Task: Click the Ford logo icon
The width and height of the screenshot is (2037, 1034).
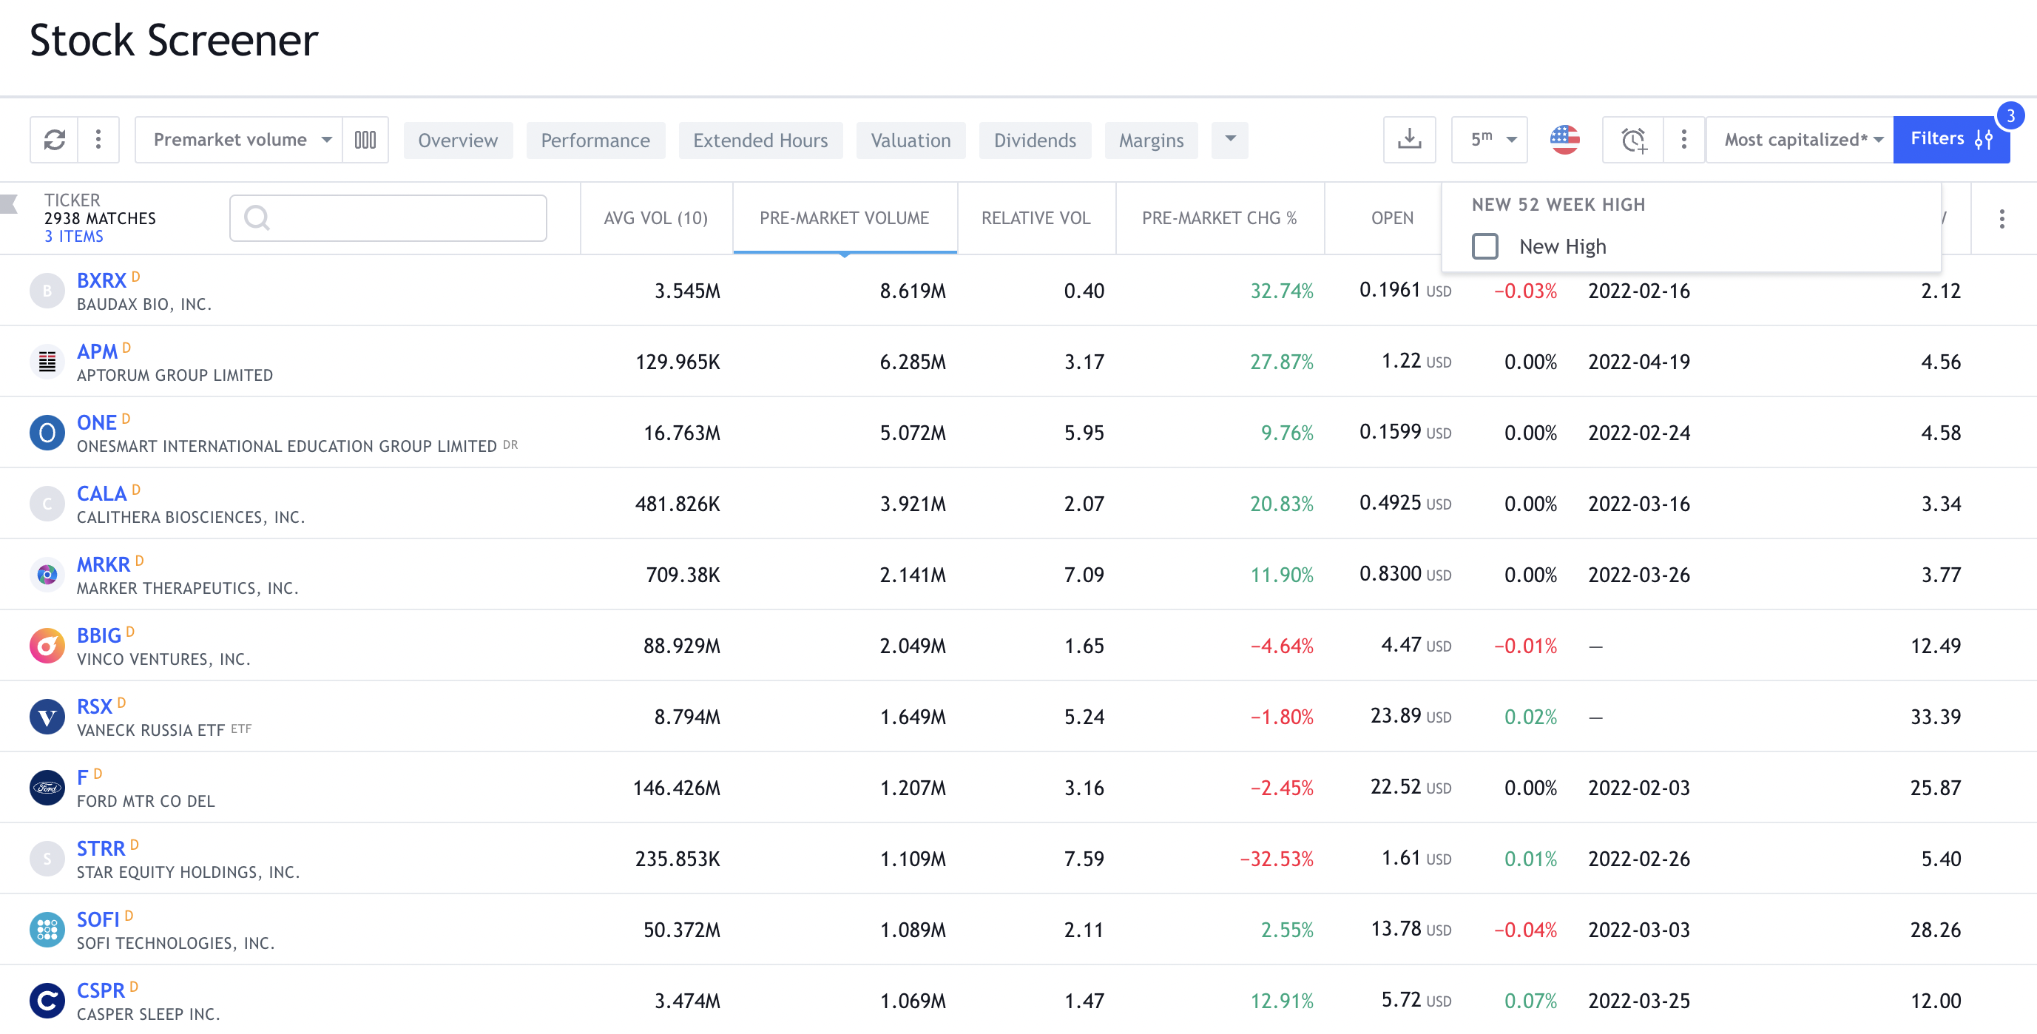Action: pyautogui.click(x=47, y=788)
